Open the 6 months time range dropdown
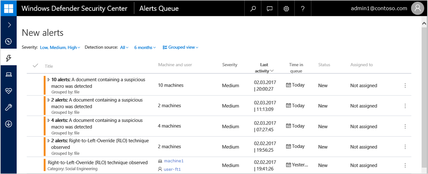 145,48
